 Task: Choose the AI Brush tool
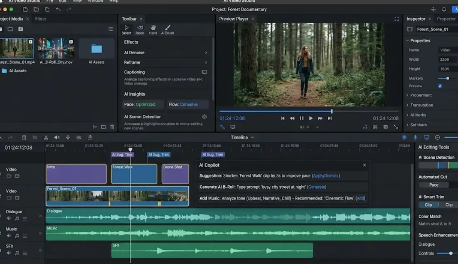pos(167,28)
